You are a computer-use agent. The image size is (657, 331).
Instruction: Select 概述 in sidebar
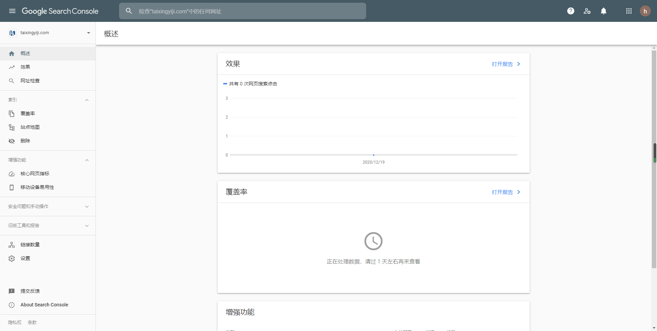click(48, 53)
